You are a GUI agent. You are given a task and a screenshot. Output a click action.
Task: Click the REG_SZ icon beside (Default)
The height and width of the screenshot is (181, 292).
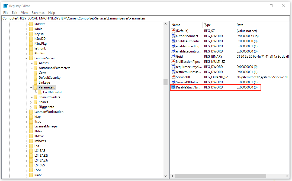(173, 31)
